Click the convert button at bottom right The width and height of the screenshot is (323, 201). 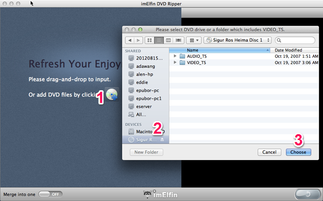tap(307, 194)
